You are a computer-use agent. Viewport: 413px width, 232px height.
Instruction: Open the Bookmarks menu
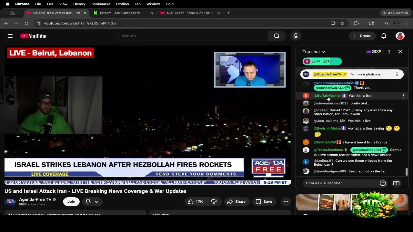[x=101, y=4]
